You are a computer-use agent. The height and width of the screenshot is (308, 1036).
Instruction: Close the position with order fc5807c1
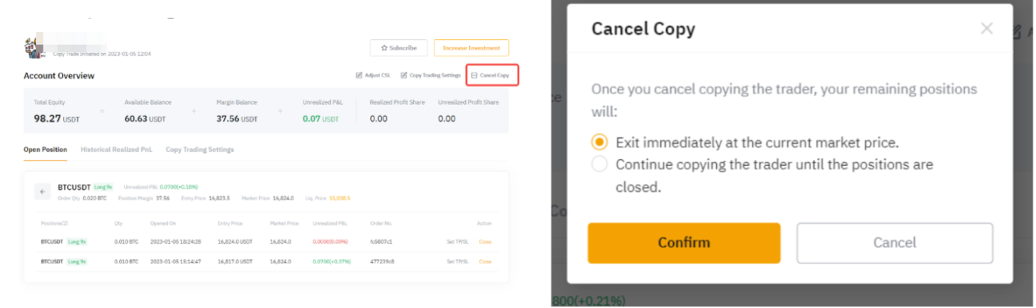click(485, 242)
